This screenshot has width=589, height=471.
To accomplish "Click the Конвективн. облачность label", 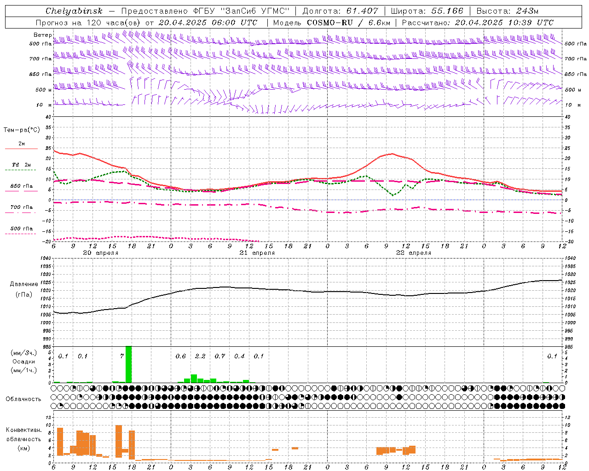I will 23,435.
